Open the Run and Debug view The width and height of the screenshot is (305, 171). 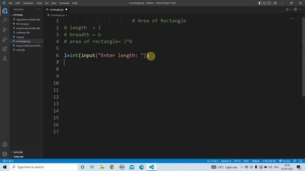coord(5,39)
